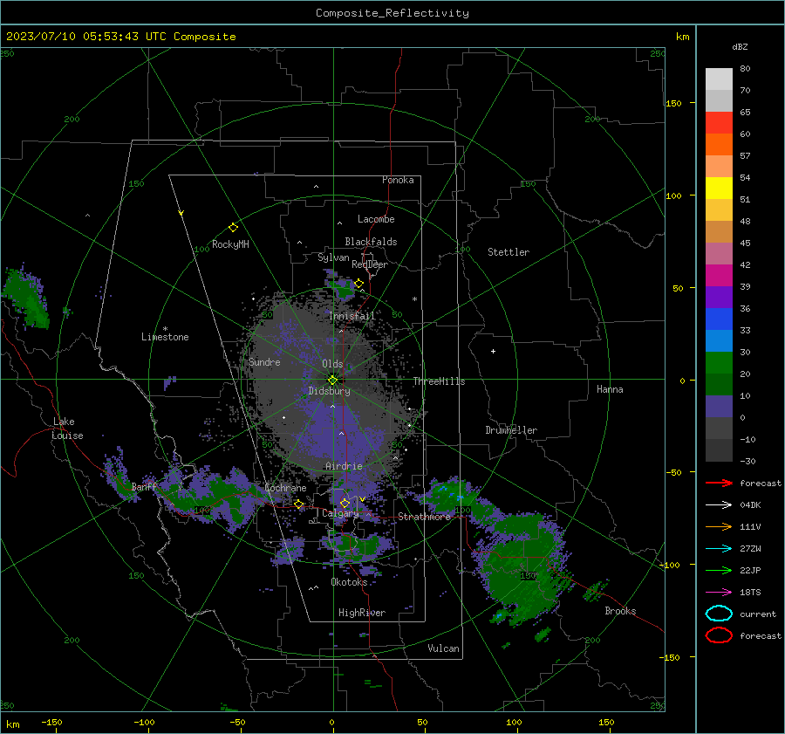Click the RockyMH label on map
Screen dimensions: 785x734
(x=230, y=244)
